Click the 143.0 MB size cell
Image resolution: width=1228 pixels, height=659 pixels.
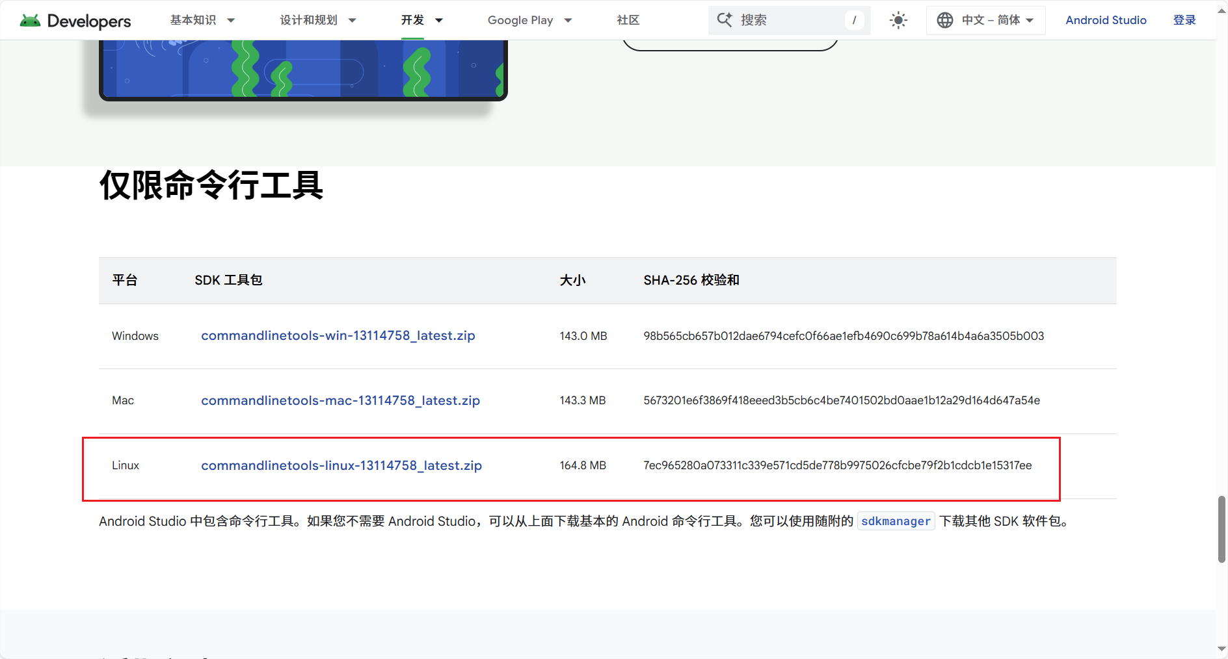583,336
